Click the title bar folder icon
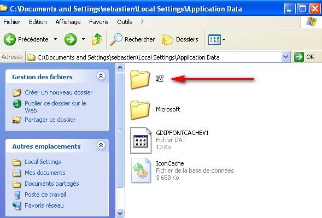 point(3,9)
